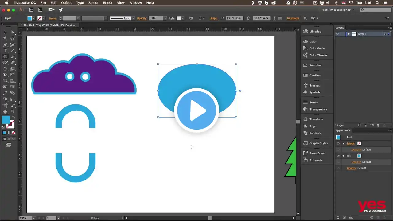Click the shape width field 43.993 mm
This screenshot has width=393, height=221.
[235, 18]
